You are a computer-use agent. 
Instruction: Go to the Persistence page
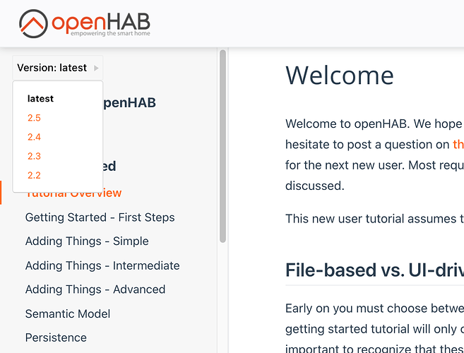point(56,338)
